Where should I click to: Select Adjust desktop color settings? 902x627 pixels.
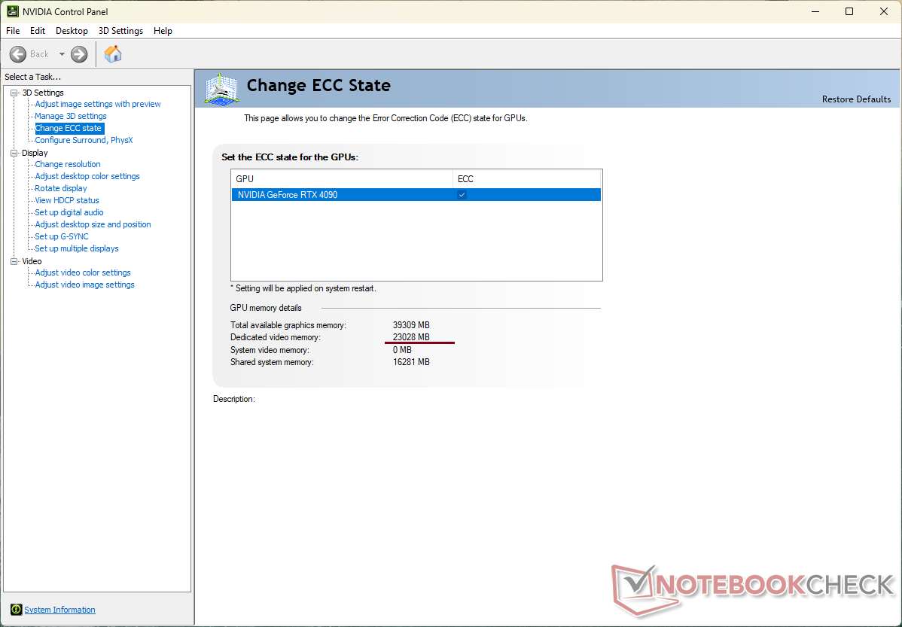pyautogui.click(x=87, y=177)
